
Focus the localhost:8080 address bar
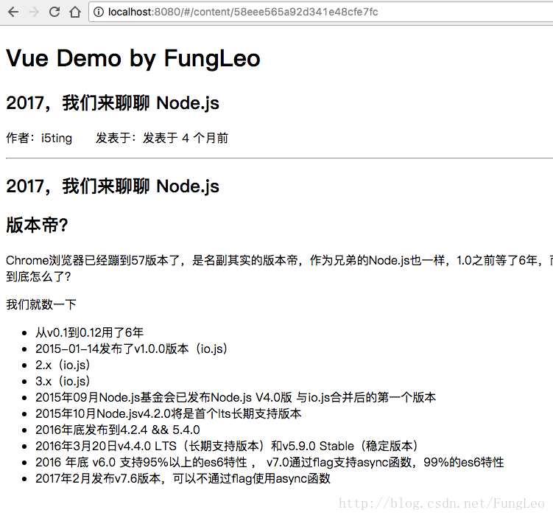(x=321, y=12)
